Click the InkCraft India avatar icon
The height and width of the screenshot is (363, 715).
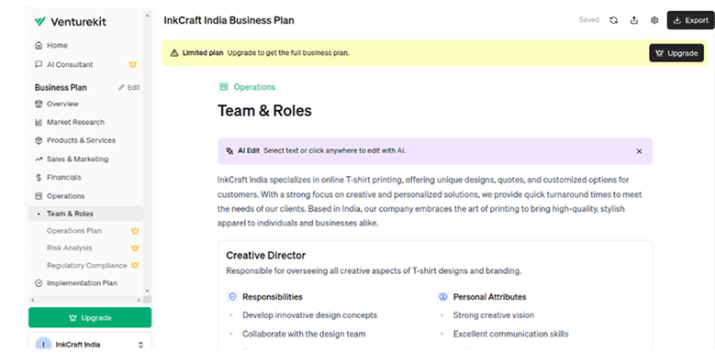pos(44,345)
